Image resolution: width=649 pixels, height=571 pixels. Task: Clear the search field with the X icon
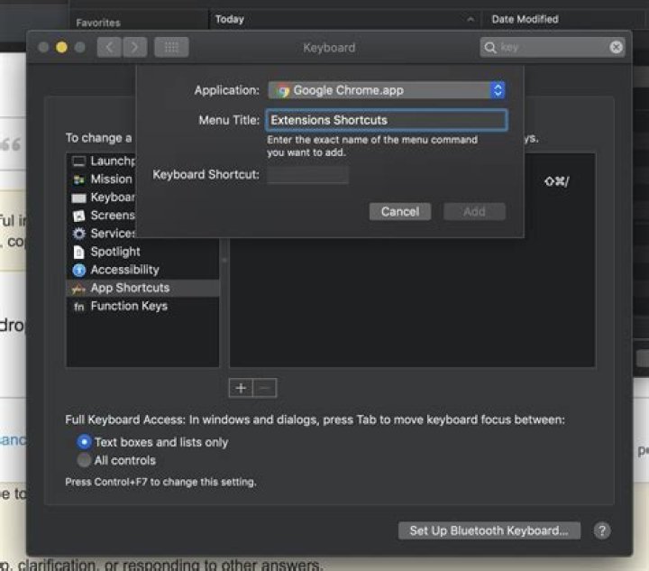(616, 47)
